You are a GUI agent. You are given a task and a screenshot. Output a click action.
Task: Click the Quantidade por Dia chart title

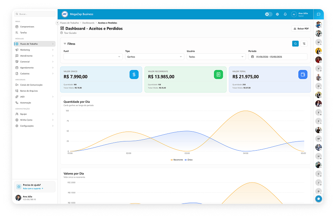[77, 102]
